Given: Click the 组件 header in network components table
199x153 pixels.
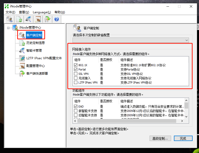Looking at the screenshot, I should pos(77,60).
